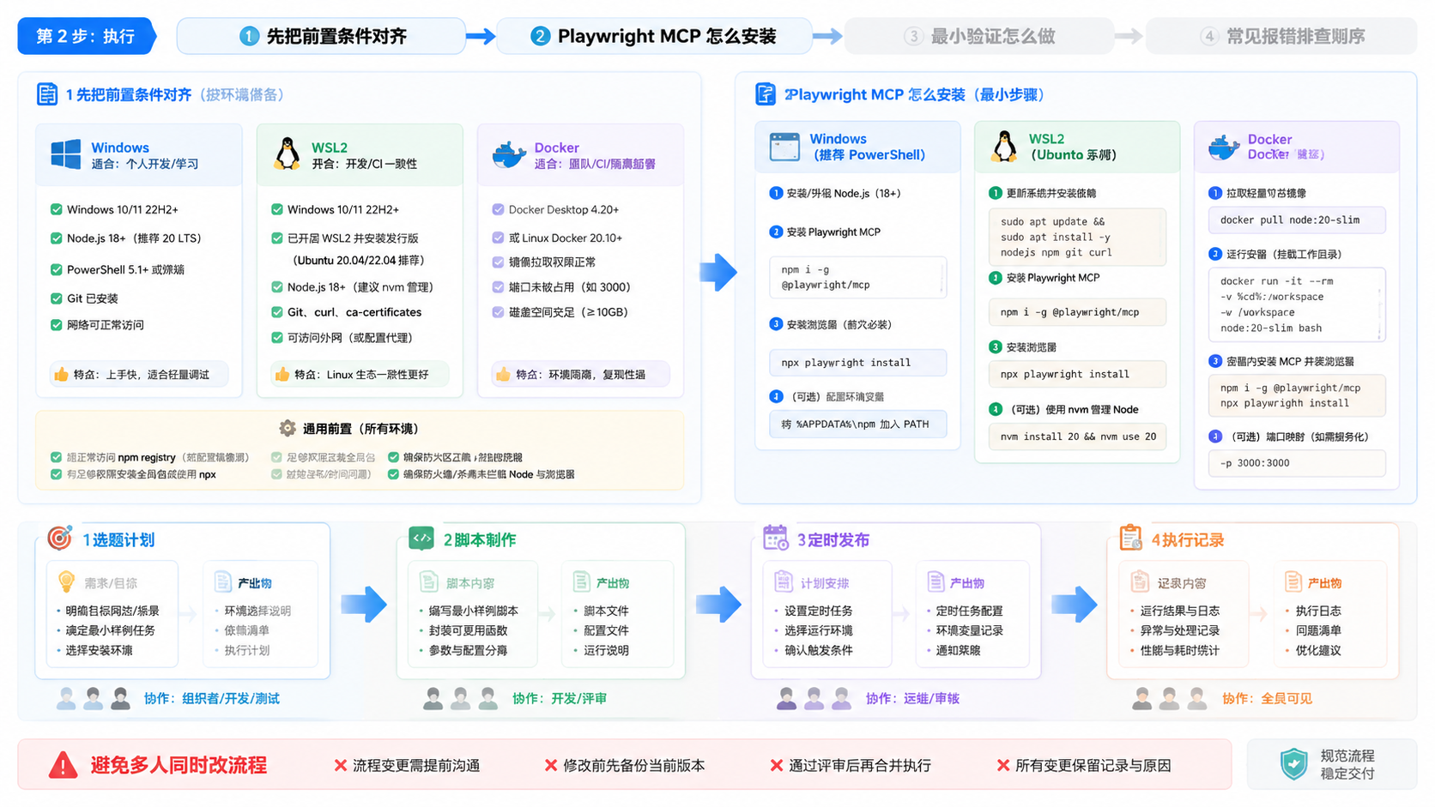Click the X icon beside 修改前先备份当前版本
This screenshot has width=1435, height=807.
click(x=551, y=765)
